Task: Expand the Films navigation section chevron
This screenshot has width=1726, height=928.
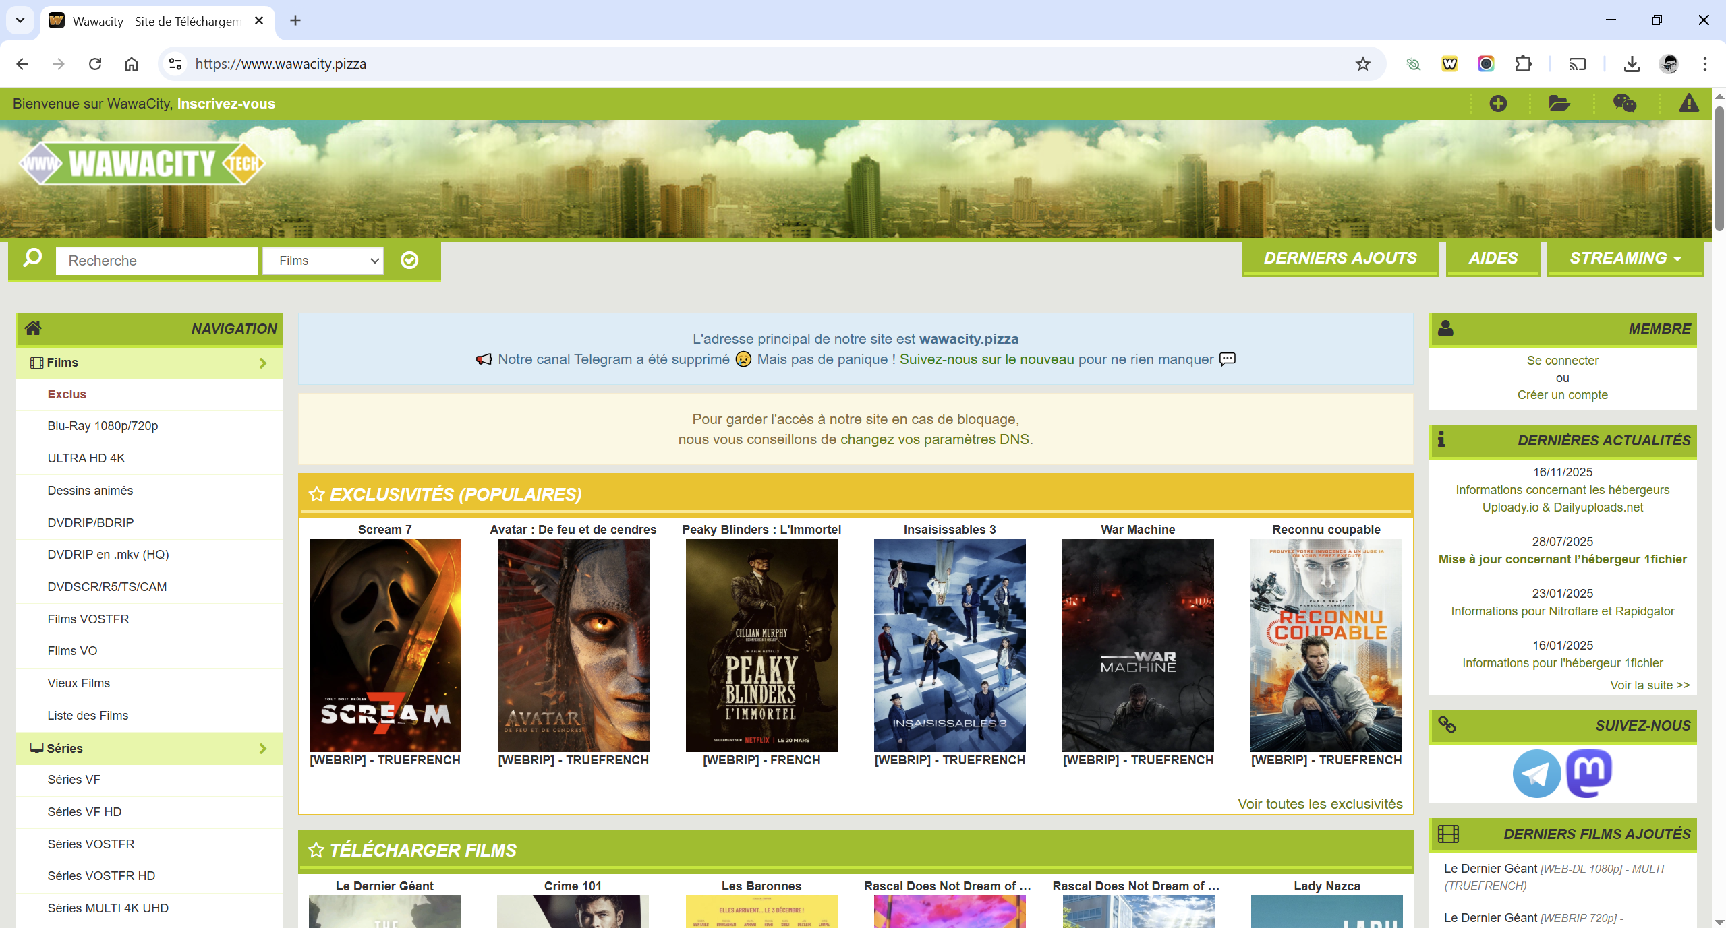Action: point(263,363)
